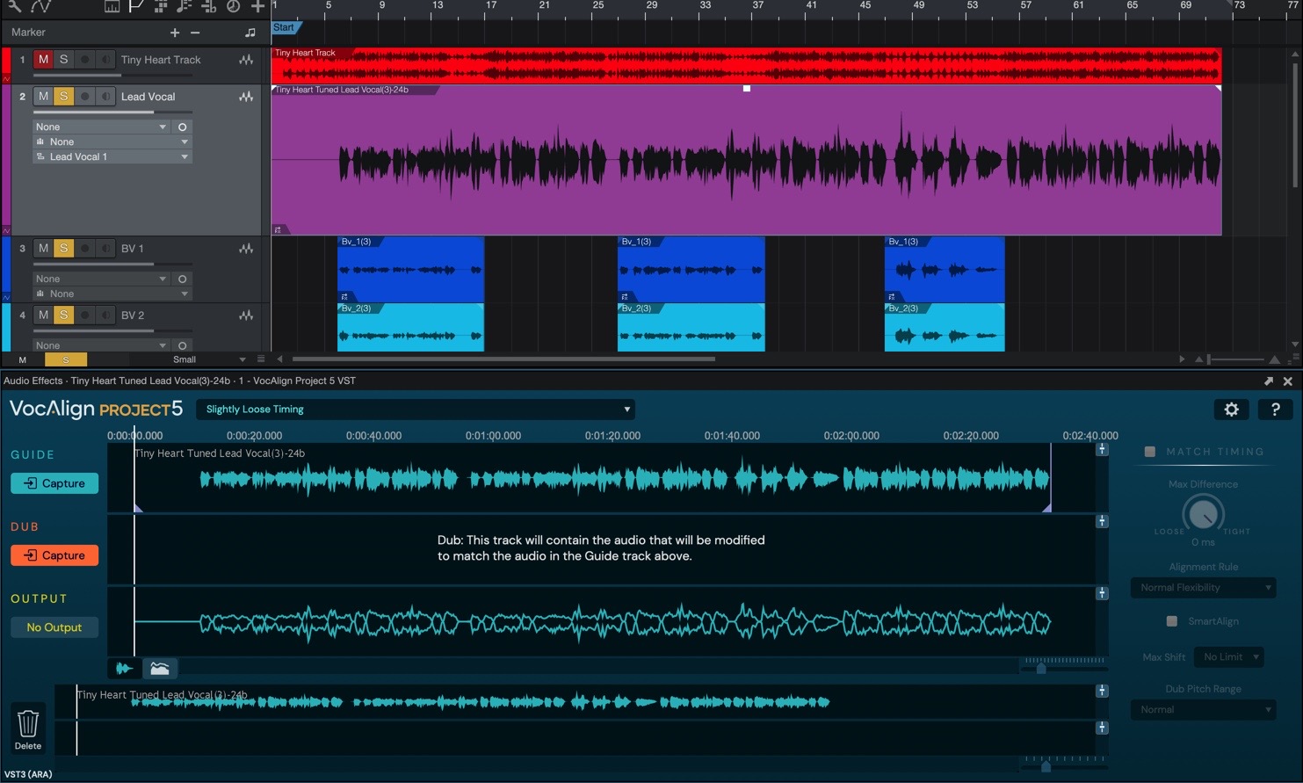
Task: Toggle solo on the BV 1 track
Action: [63, 249]
